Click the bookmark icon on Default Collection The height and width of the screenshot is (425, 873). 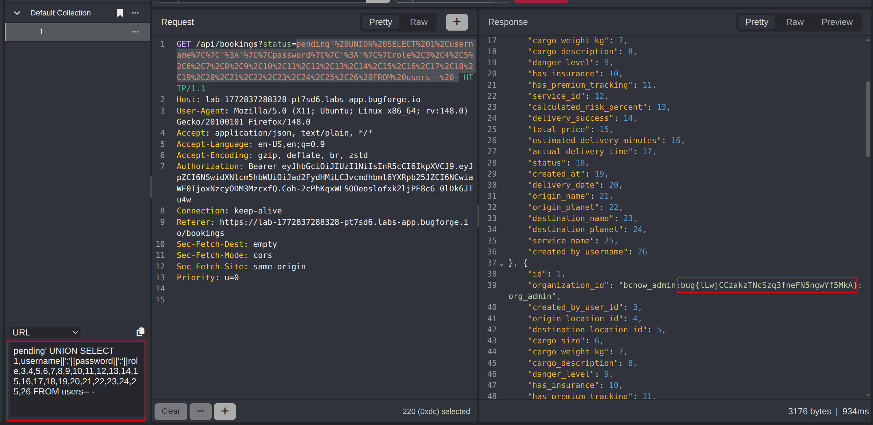(x=120, y=13)
